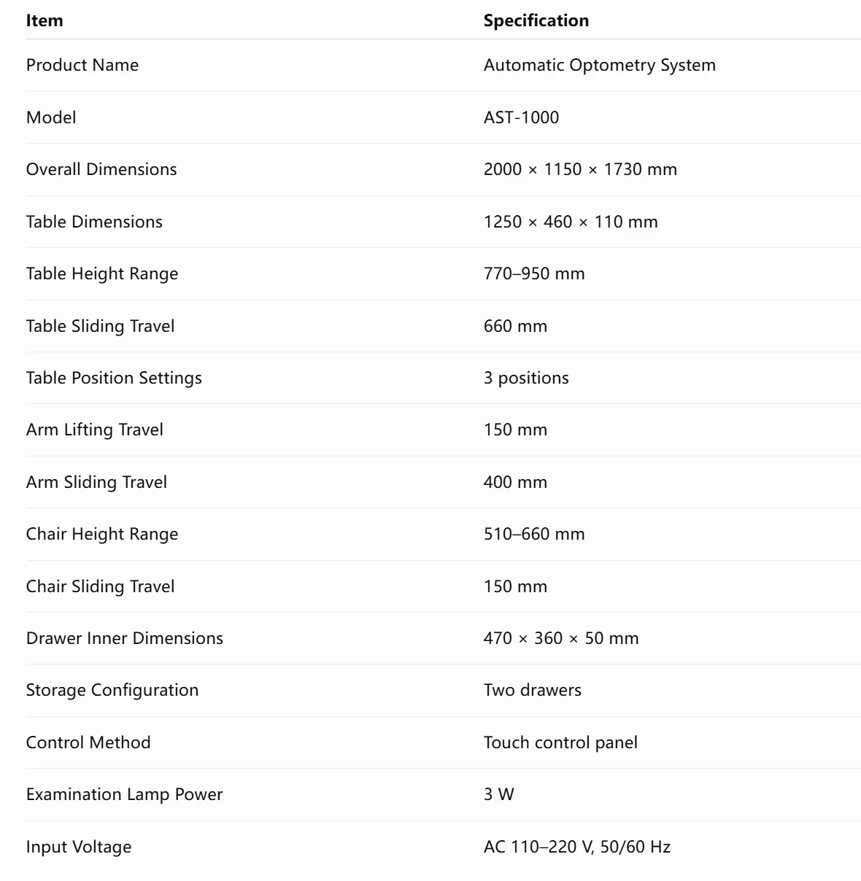Click Automatic Optometry System text
Image resolution: width=861 pixels, height=881 pixels.
point(600,65)
